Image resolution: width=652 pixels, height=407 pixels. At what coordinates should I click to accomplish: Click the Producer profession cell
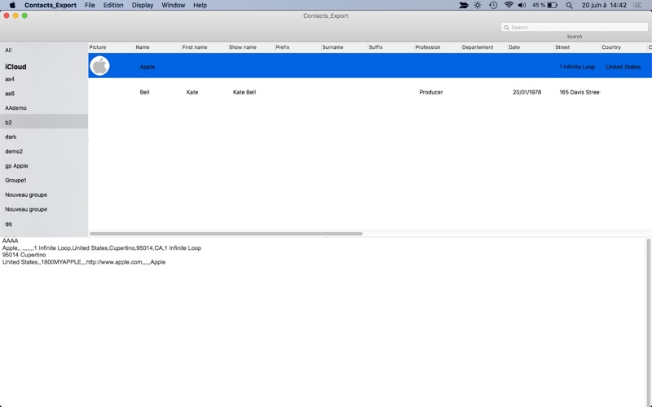(431, 92)
